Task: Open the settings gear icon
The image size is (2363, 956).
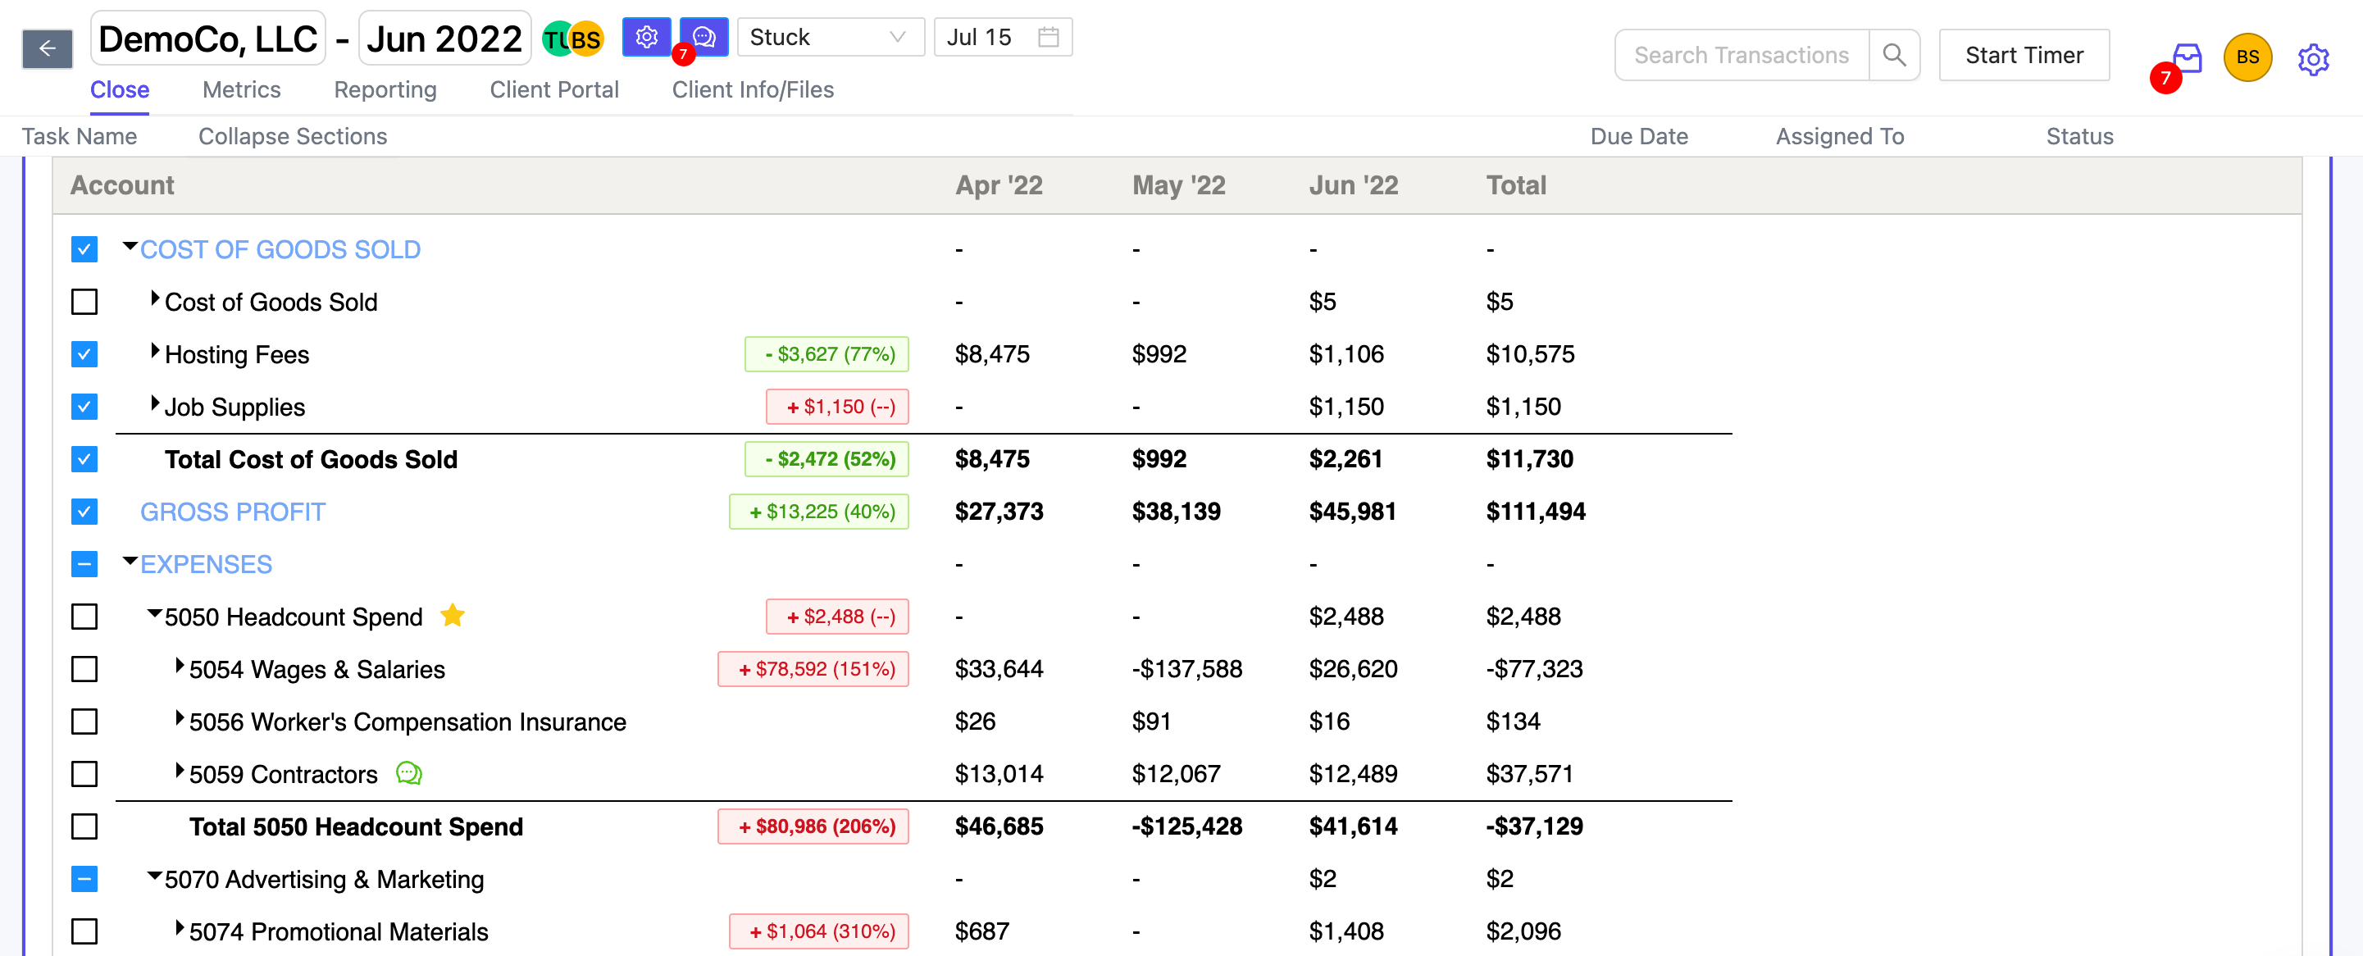Action: (2315, 57)
